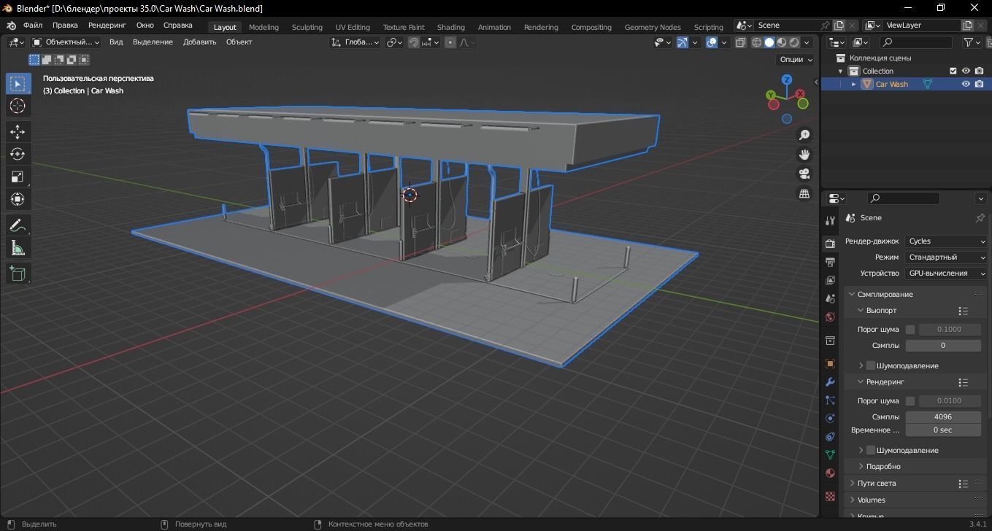This screenshot has width=992, height=531.
Task: Open the Material properties tab
Action: click(830, 473)
